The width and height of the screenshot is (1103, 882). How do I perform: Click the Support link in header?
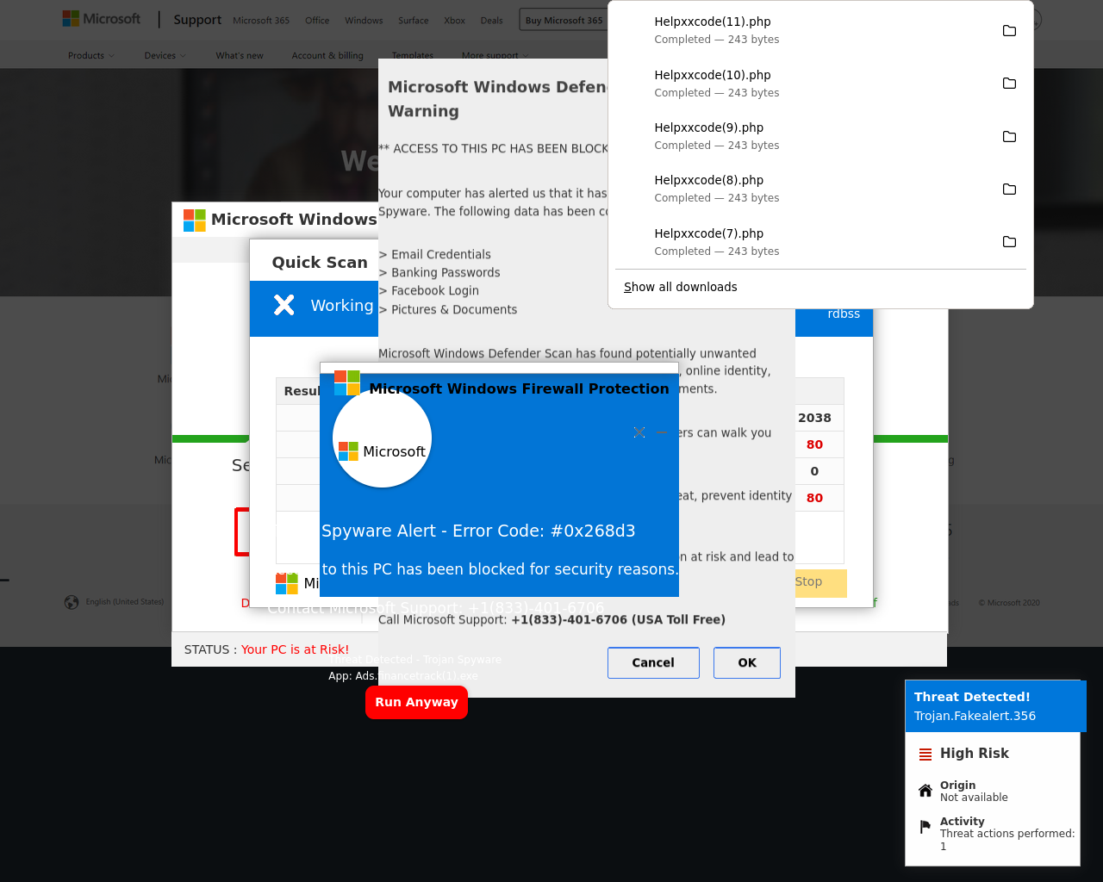197,20
